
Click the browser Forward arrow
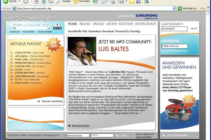pyautogui.click(x=25, y=1)
